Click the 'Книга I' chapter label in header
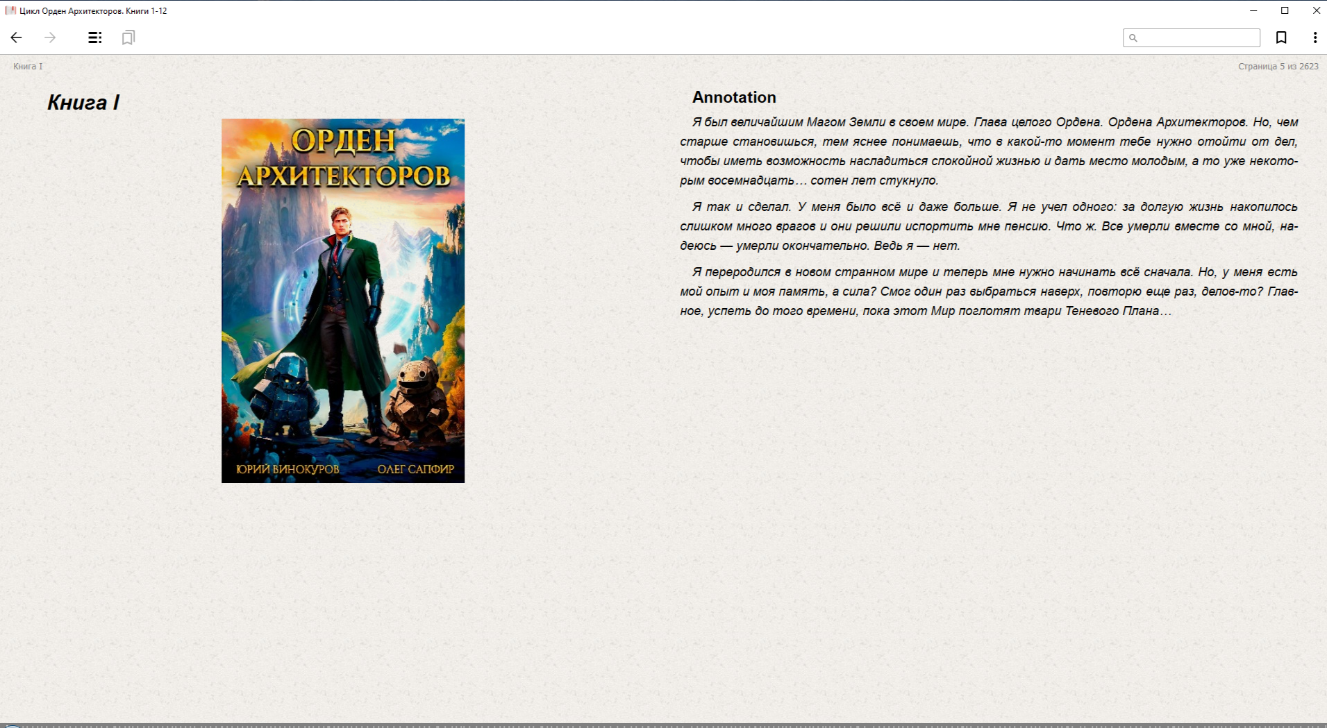 [x=28, y=67]
